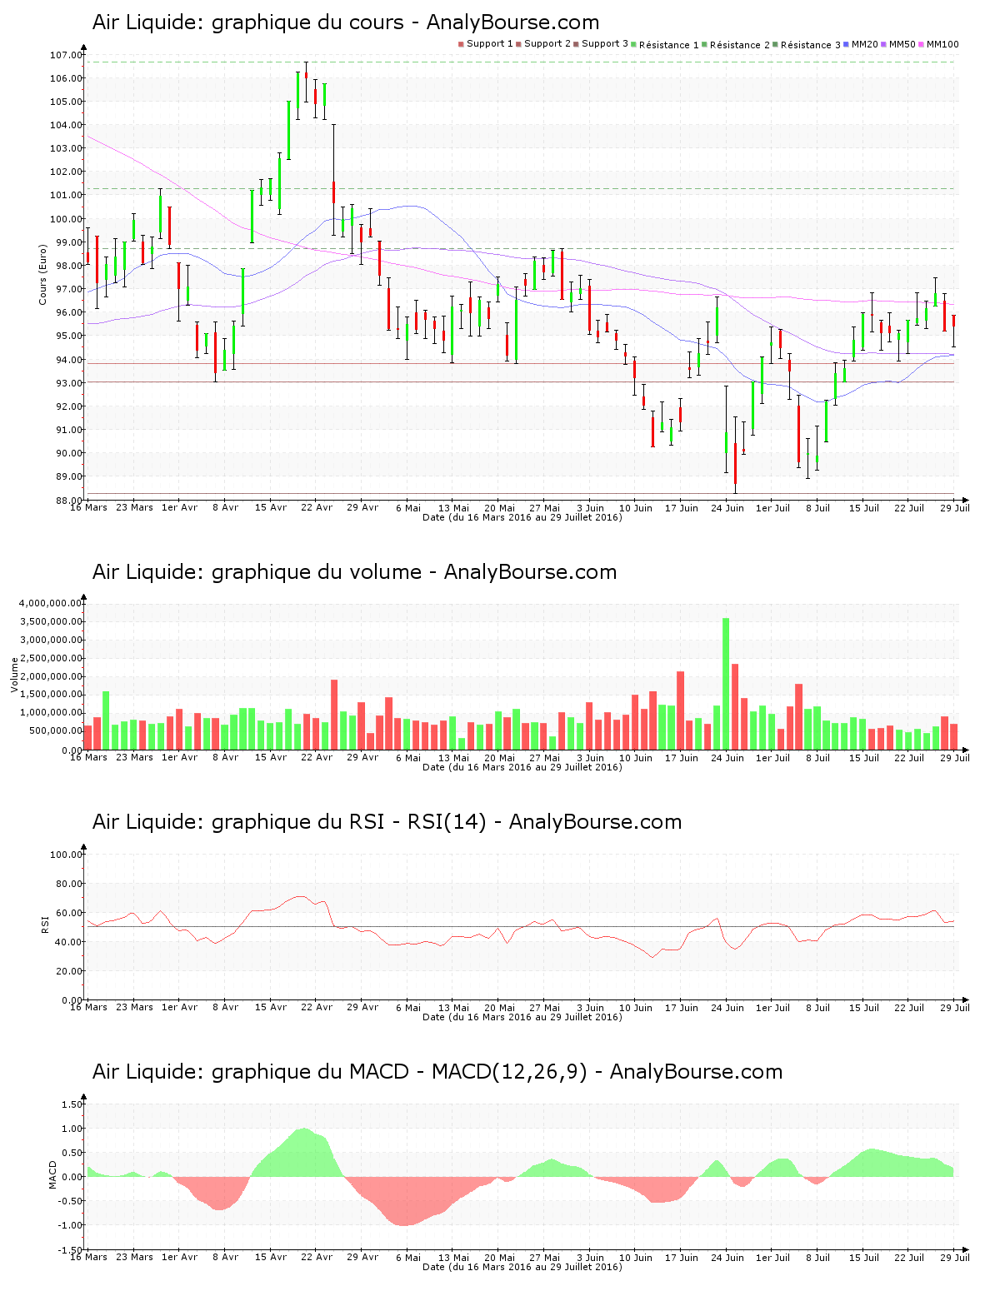Click the tallest green volume bar near 24 Juin
Screen dimensions: 1000x1291
point(726,684)
